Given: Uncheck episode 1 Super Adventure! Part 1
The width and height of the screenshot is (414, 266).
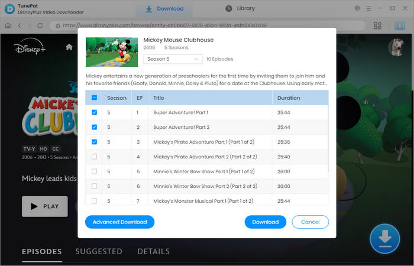Looking at the screenshot, I should click(x=94, y=112).
